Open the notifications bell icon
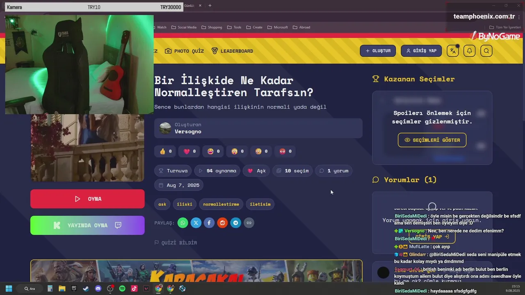 tap(470, 51)
